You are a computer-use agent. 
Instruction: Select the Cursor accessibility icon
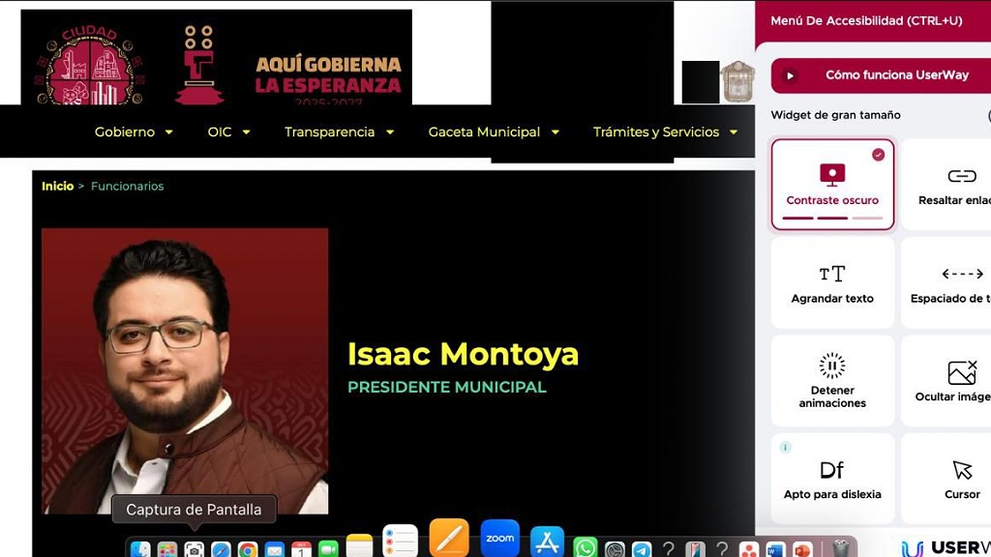point(962,470)
